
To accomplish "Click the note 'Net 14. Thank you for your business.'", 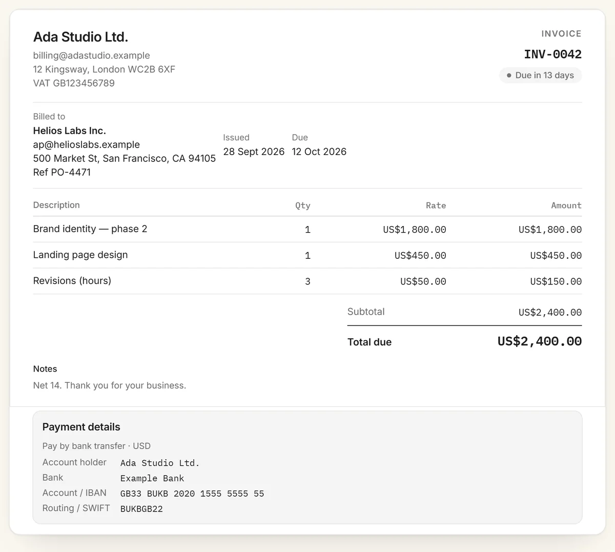I will 110,385.
